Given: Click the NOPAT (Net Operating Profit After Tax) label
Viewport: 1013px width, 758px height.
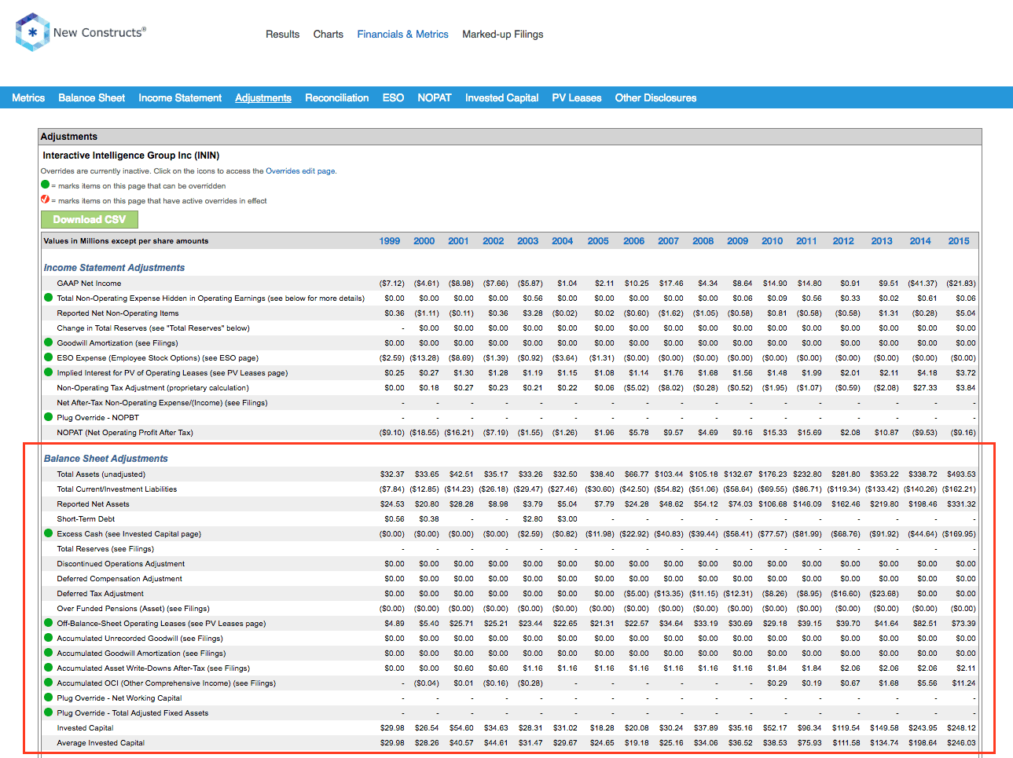Looking at the screenshot, I should (x=125, y=433).
